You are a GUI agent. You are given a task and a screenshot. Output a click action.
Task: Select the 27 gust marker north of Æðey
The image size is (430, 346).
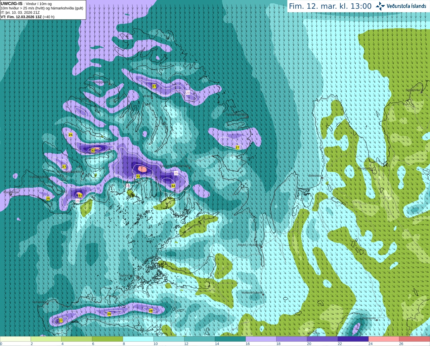click(154, 86)
